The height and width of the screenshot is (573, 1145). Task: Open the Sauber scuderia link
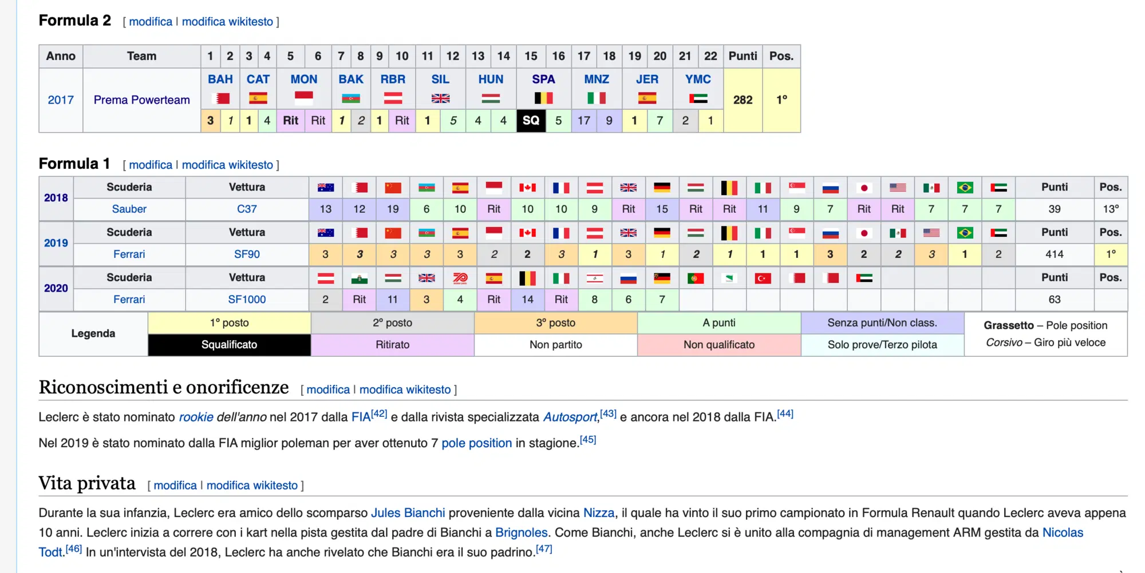[x=129, y=209]
